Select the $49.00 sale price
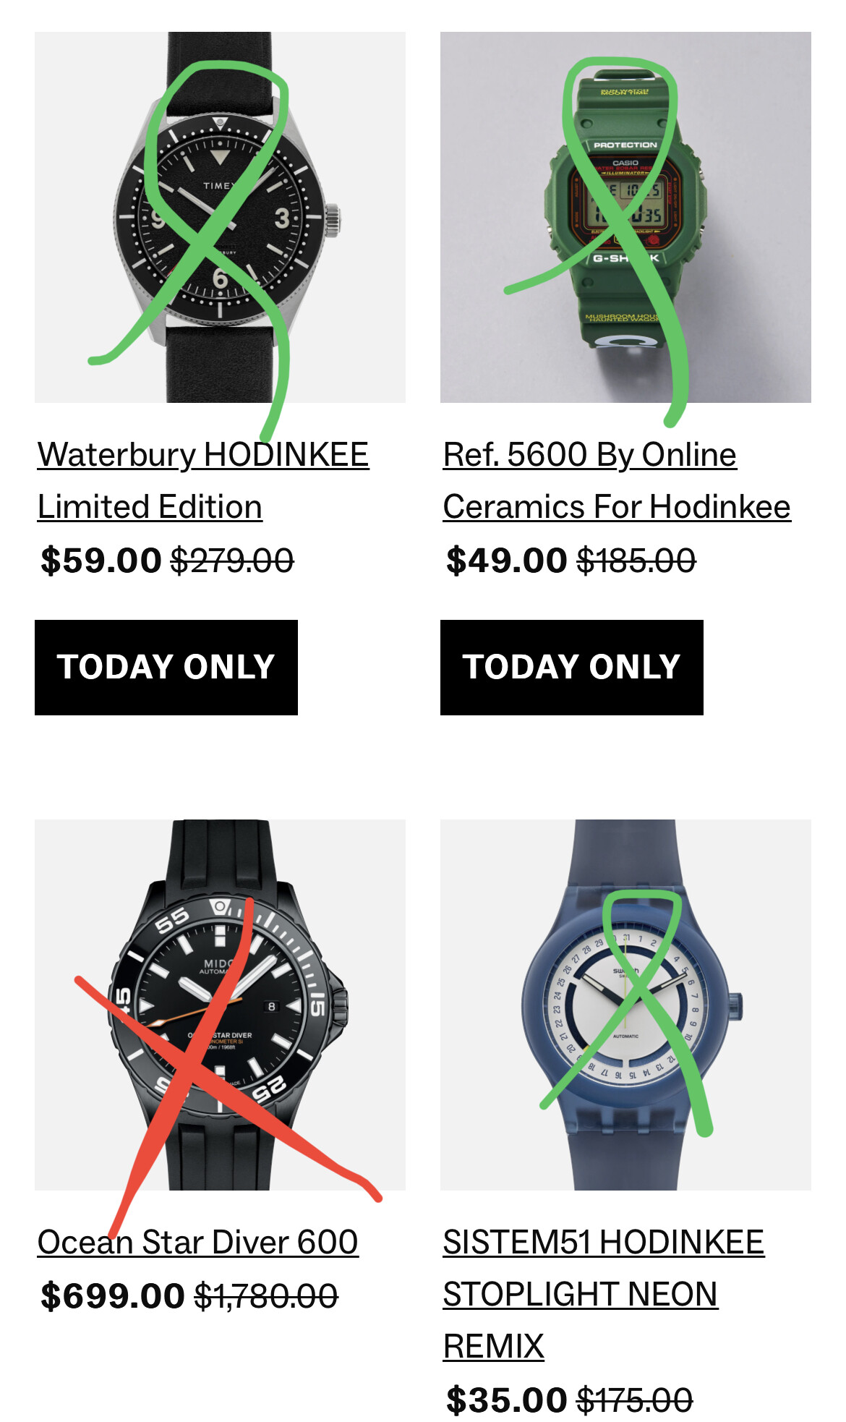The height and width of the screenshot is (1422, 846). pyautogui.click(x=506, y=561)
